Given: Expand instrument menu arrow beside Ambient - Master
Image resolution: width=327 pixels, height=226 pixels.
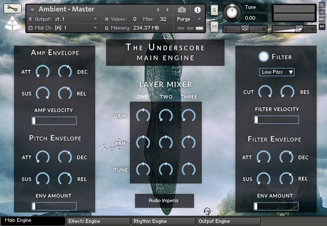Looking at the screenshot, I should [32, 10].
